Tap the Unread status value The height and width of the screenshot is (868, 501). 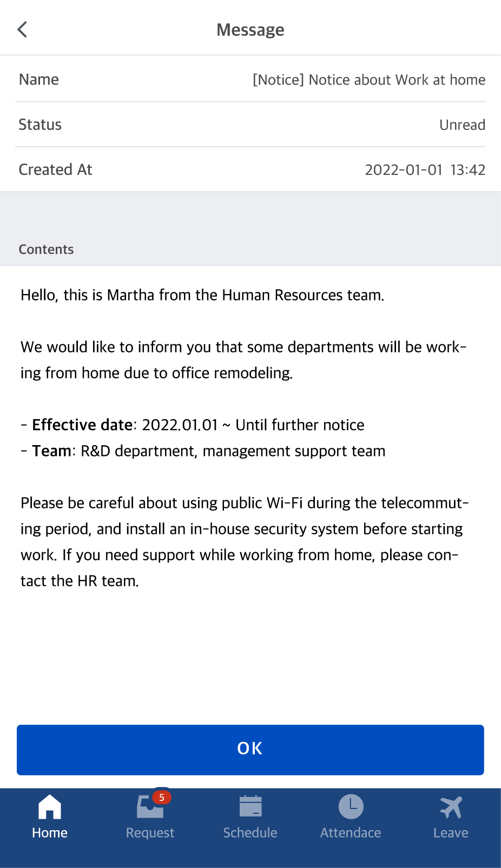(462, 125)
